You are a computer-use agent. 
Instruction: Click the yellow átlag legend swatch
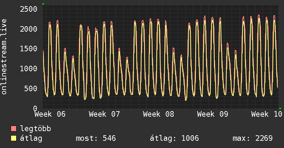click(x=13, y=138)
